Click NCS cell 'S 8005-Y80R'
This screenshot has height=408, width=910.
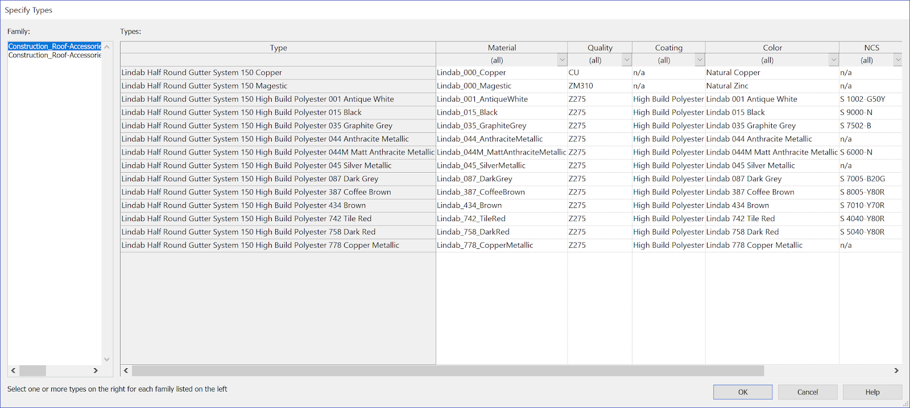[x=871, y=192]
